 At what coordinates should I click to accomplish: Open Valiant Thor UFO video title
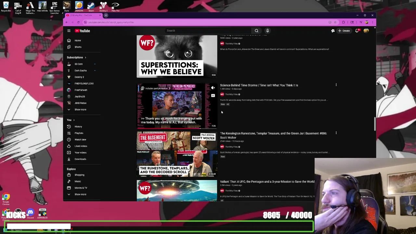267,182
